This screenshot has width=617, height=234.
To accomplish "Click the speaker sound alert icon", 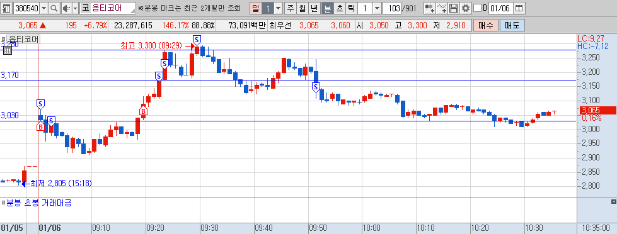I will [66, 8].
